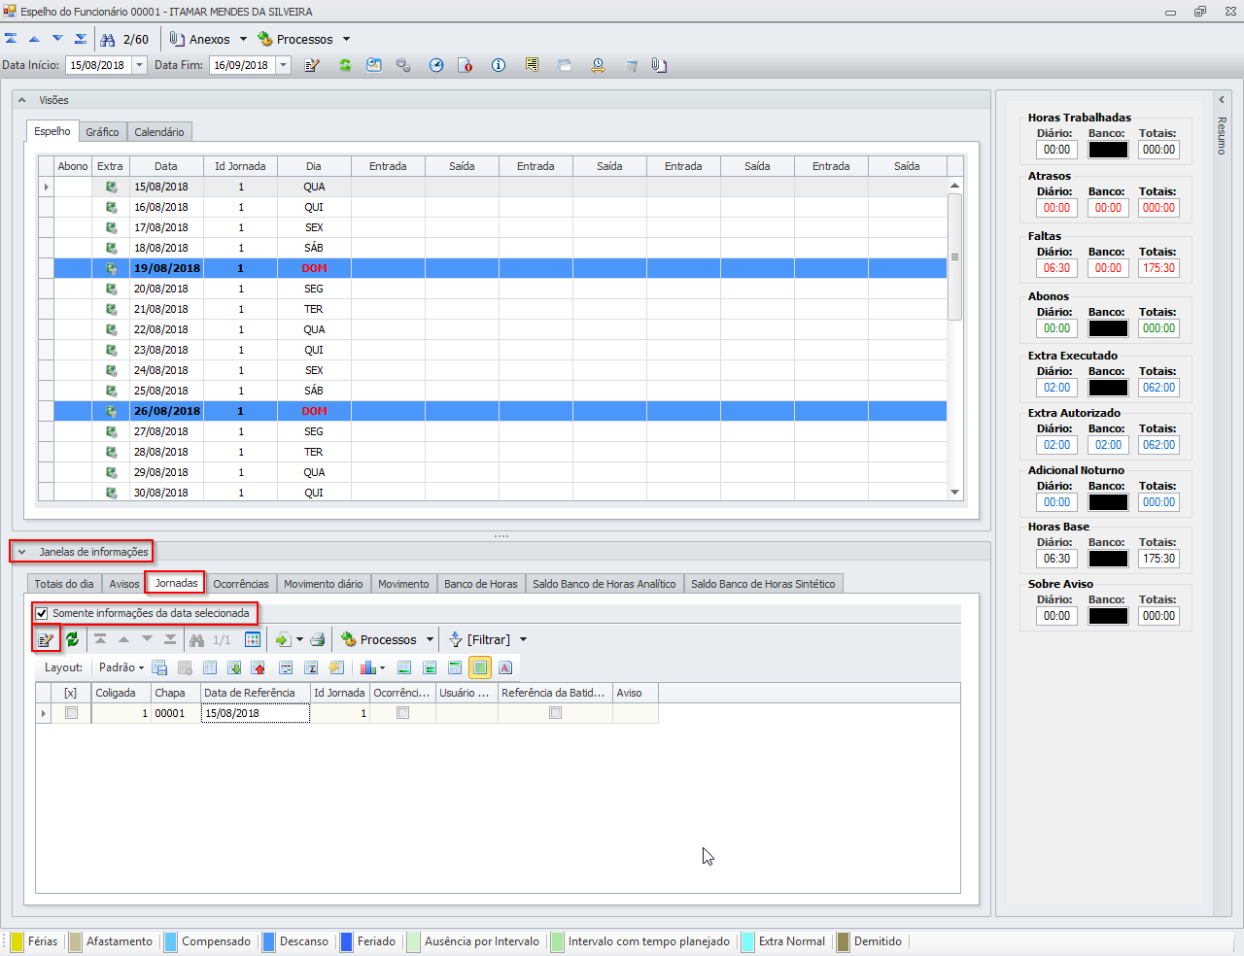Click yellow note icon in date toolbar
The height and width of the screenshot is (956, 1244).
(x=532, y=65)
